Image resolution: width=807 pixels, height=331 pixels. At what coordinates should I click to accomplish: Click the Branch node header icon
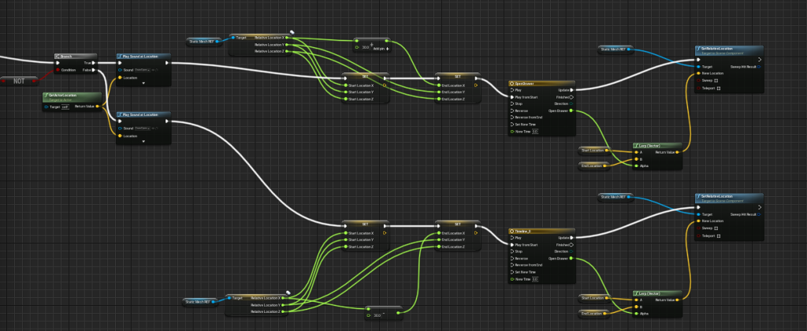pos(58,57)
